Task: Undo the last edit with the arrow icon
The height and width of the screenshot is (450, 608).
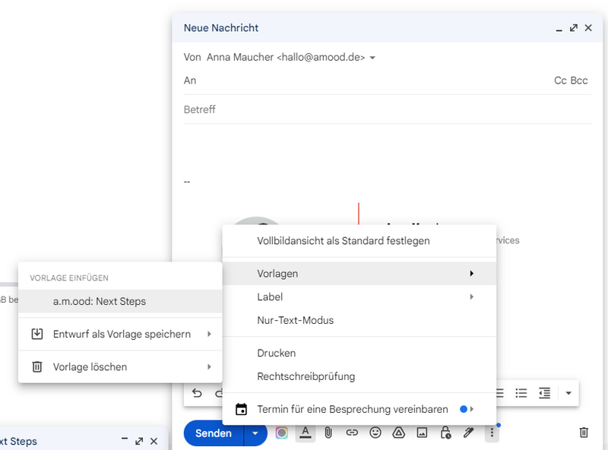Action: tap(196, 393)
